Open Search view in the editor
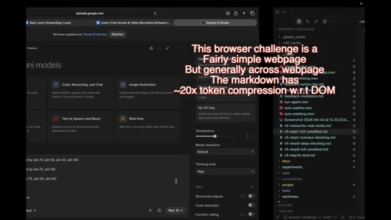The image size is (391, 220). (307, 21)
